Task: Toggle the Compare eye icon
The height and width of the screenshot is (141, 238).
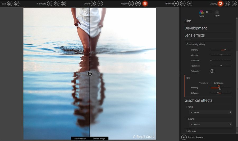Action: point(50,3)
